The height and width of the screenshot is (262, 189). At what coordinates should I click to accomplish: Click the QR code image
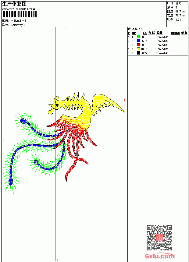159,238
